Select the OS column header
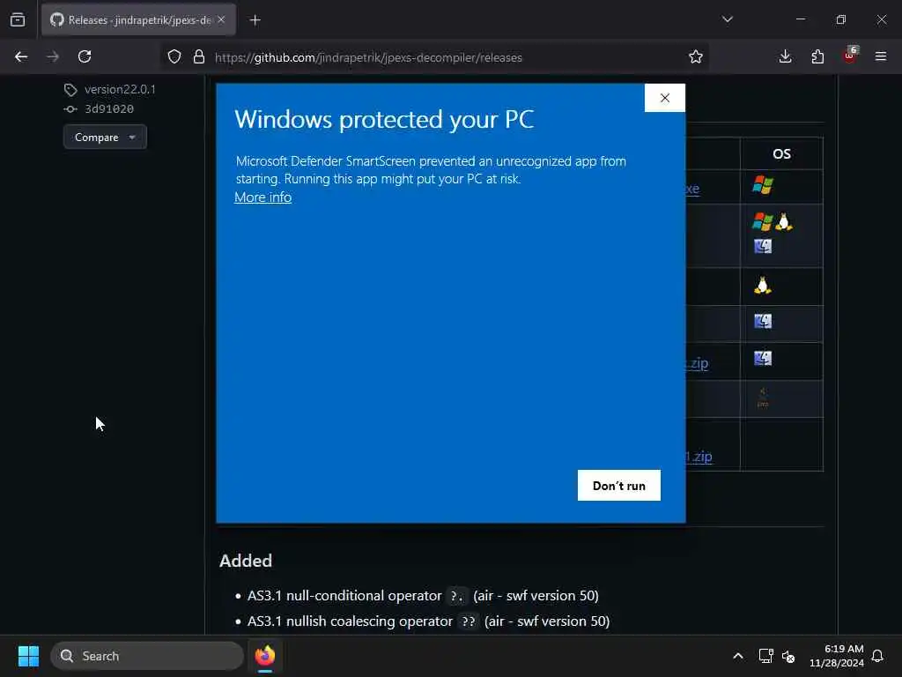902x677 pixels. [781, 153]
